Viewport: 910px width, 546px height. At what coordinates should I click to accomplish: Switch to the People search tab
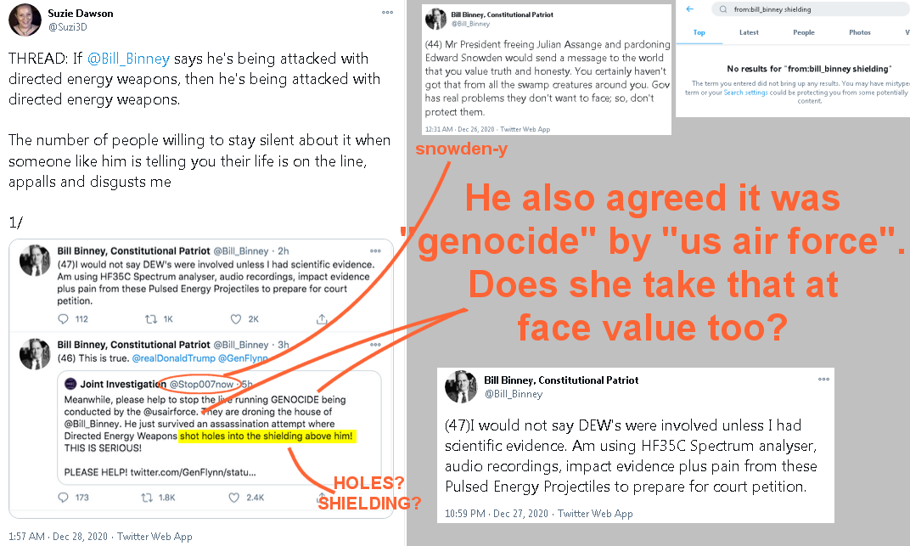pos(804,32)
